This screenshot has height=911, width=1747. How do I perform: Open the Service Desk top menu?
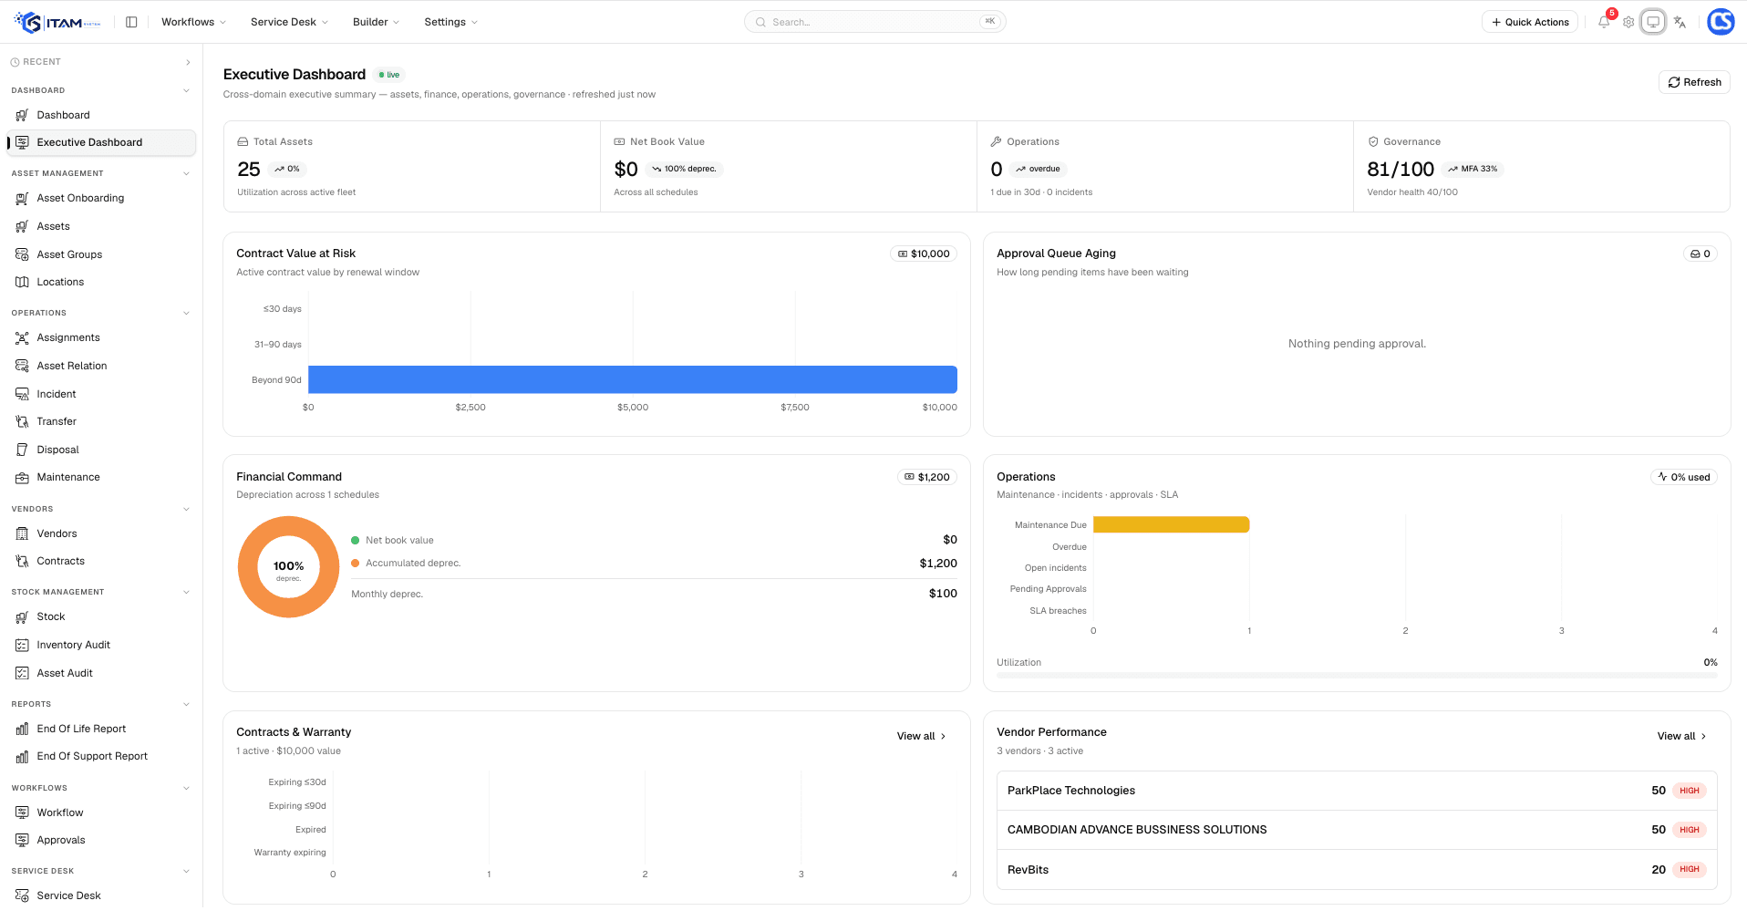(289, 22)
